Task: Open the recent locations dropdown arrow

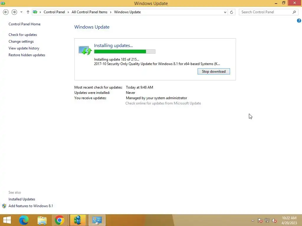Action: pyautogui.click(x=21, y=12)
